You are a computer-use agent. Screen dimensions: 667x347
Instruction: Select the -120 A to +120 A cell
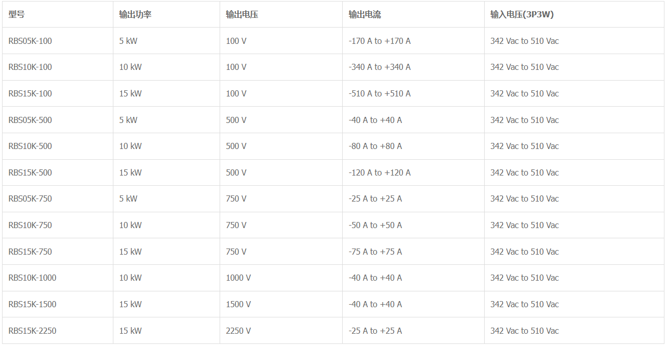pyautogui.click(x=379, y=172)
